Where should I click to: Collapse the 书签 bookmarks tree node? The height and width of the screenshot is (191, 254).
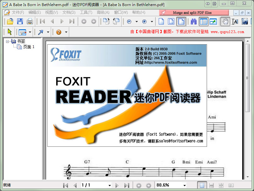8,41
